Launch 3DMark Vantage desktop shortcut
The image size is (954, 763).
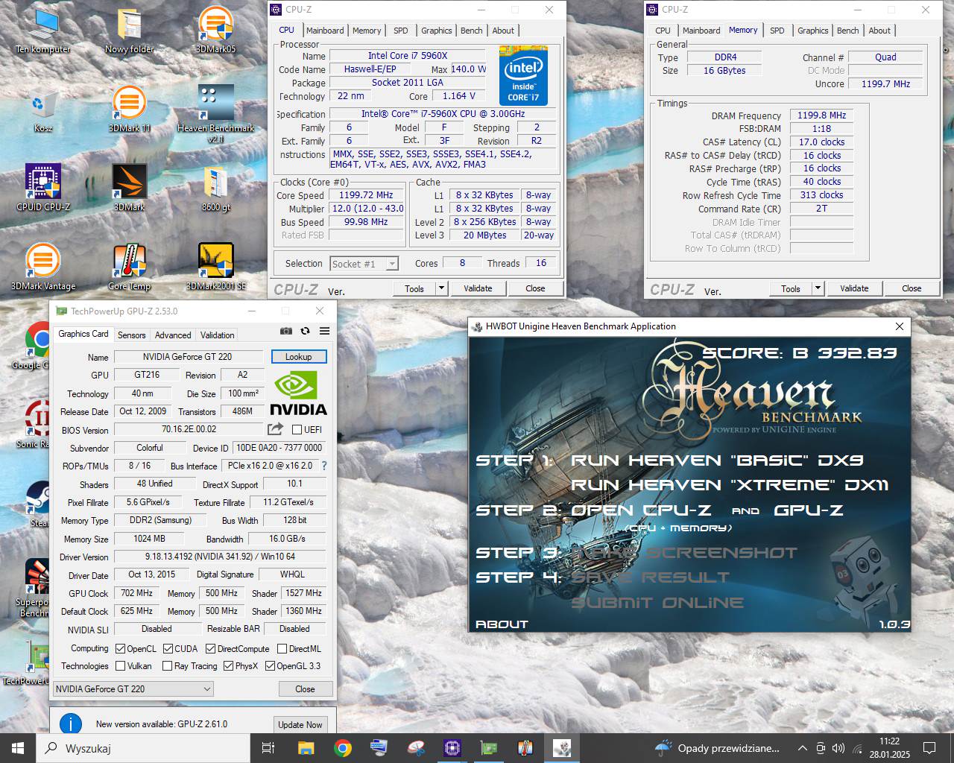(43, 267)
